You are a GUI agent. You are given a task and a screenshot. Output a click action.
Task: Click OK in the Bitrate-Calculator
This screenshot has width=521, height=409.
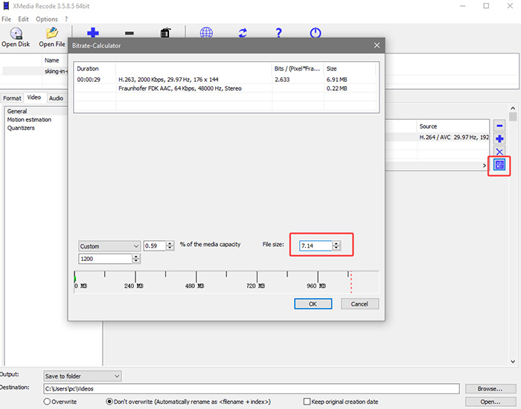coord(313,303)
